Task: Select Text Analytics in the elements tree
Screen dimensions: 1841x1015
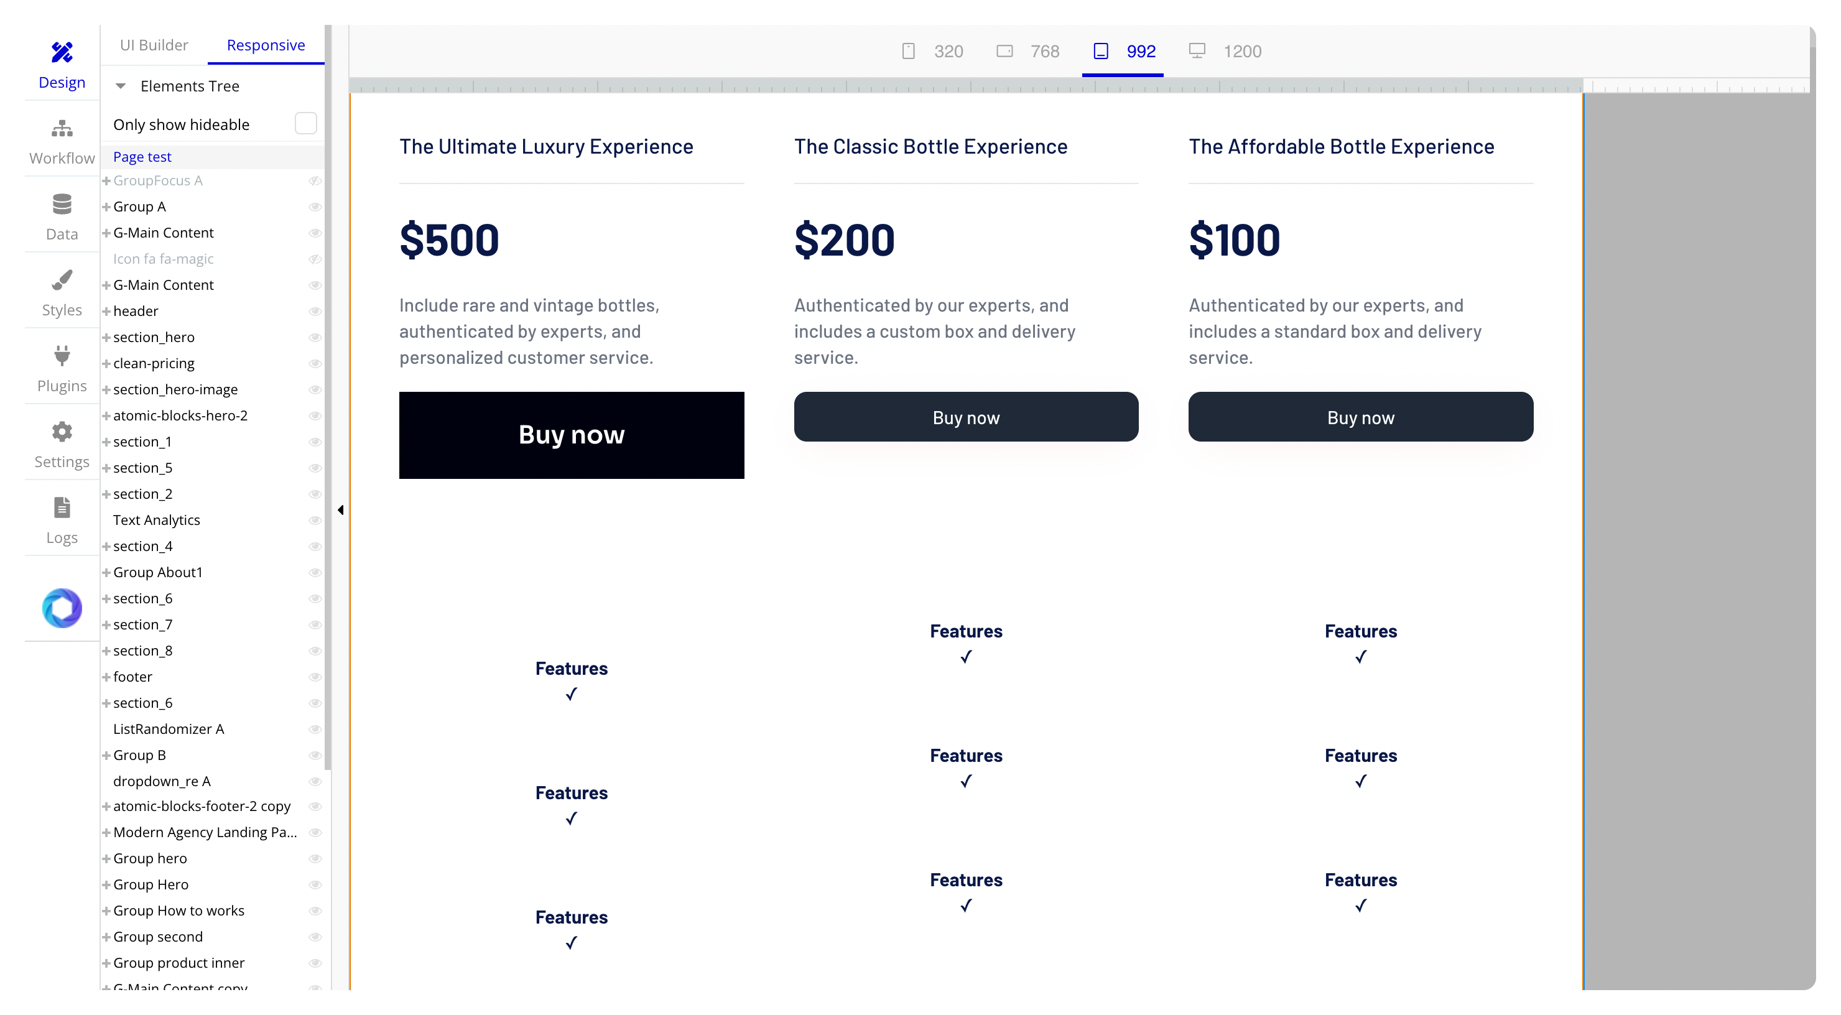Action: point(157,520)
